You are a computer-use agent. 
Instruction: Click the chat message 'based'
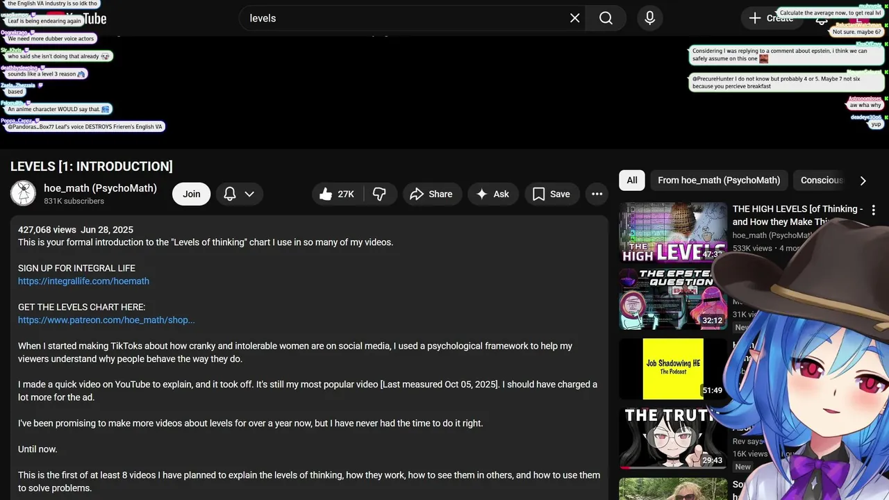click(15, 92)
